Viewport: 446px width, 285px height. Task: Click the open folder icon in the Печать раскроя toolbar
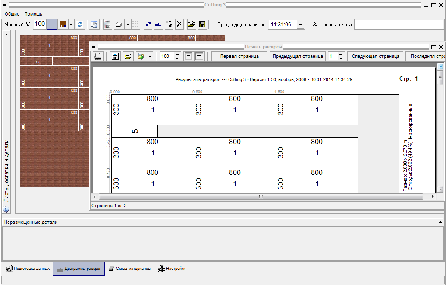[128, 57]
